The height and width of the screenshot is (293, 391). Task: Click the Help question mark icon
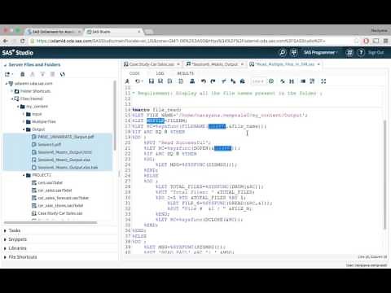click(x=361, y=52)
